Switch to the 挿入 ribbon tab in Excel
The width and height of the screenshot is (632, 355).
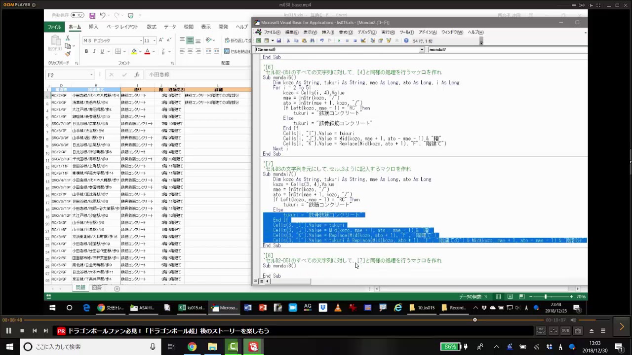click(93, 27)
